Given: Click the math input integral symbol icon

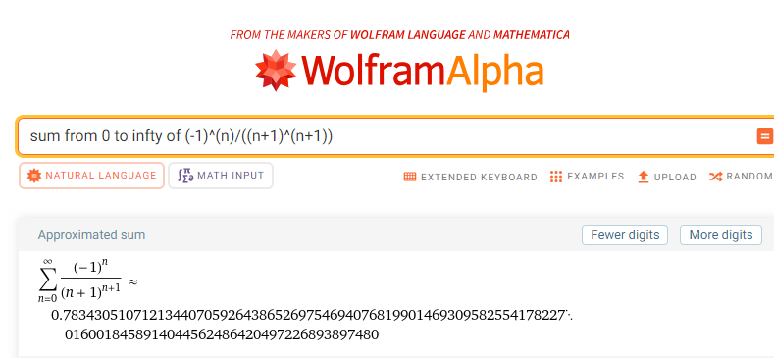Looking at the screenshot, I should tap(185, 176).
